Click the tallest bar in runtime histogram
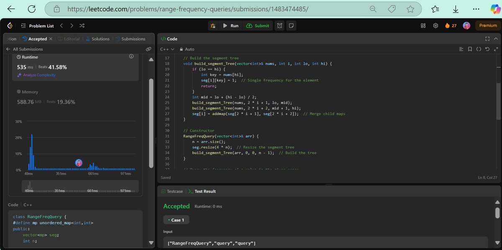 32,152
